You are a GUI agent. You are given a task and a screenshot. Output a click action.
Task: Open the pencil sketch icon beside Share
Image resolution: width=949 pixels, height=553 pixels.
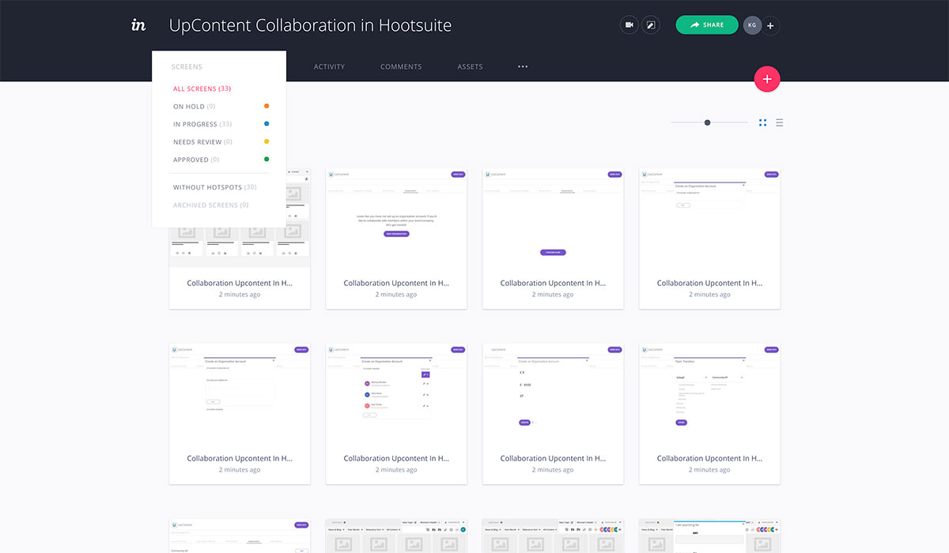coord(650,25)
